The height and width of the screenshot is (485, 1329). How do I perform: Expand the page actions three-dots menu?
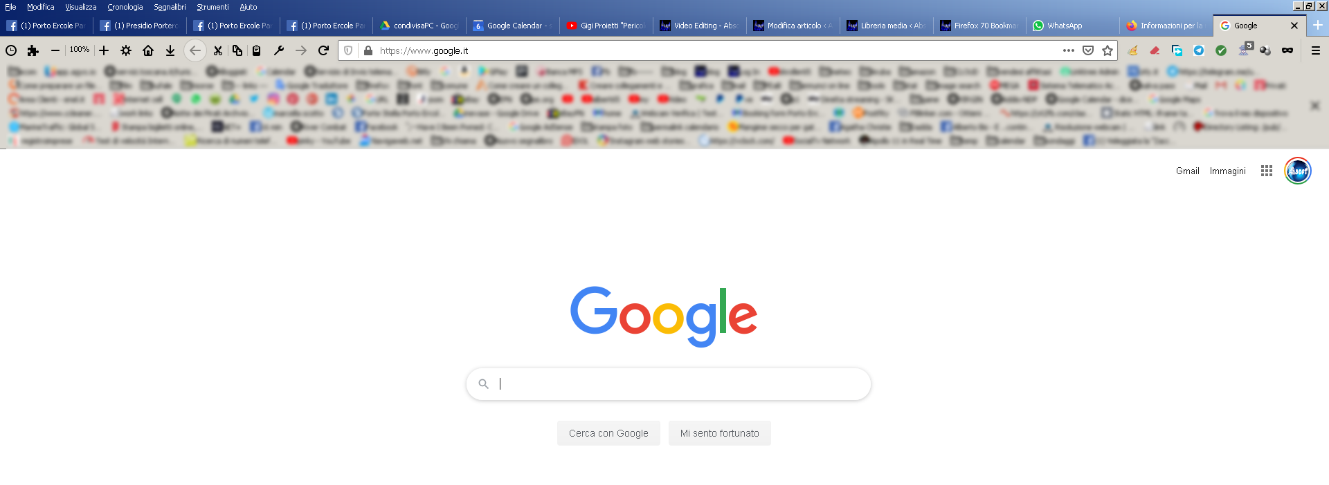(1069, 50)
